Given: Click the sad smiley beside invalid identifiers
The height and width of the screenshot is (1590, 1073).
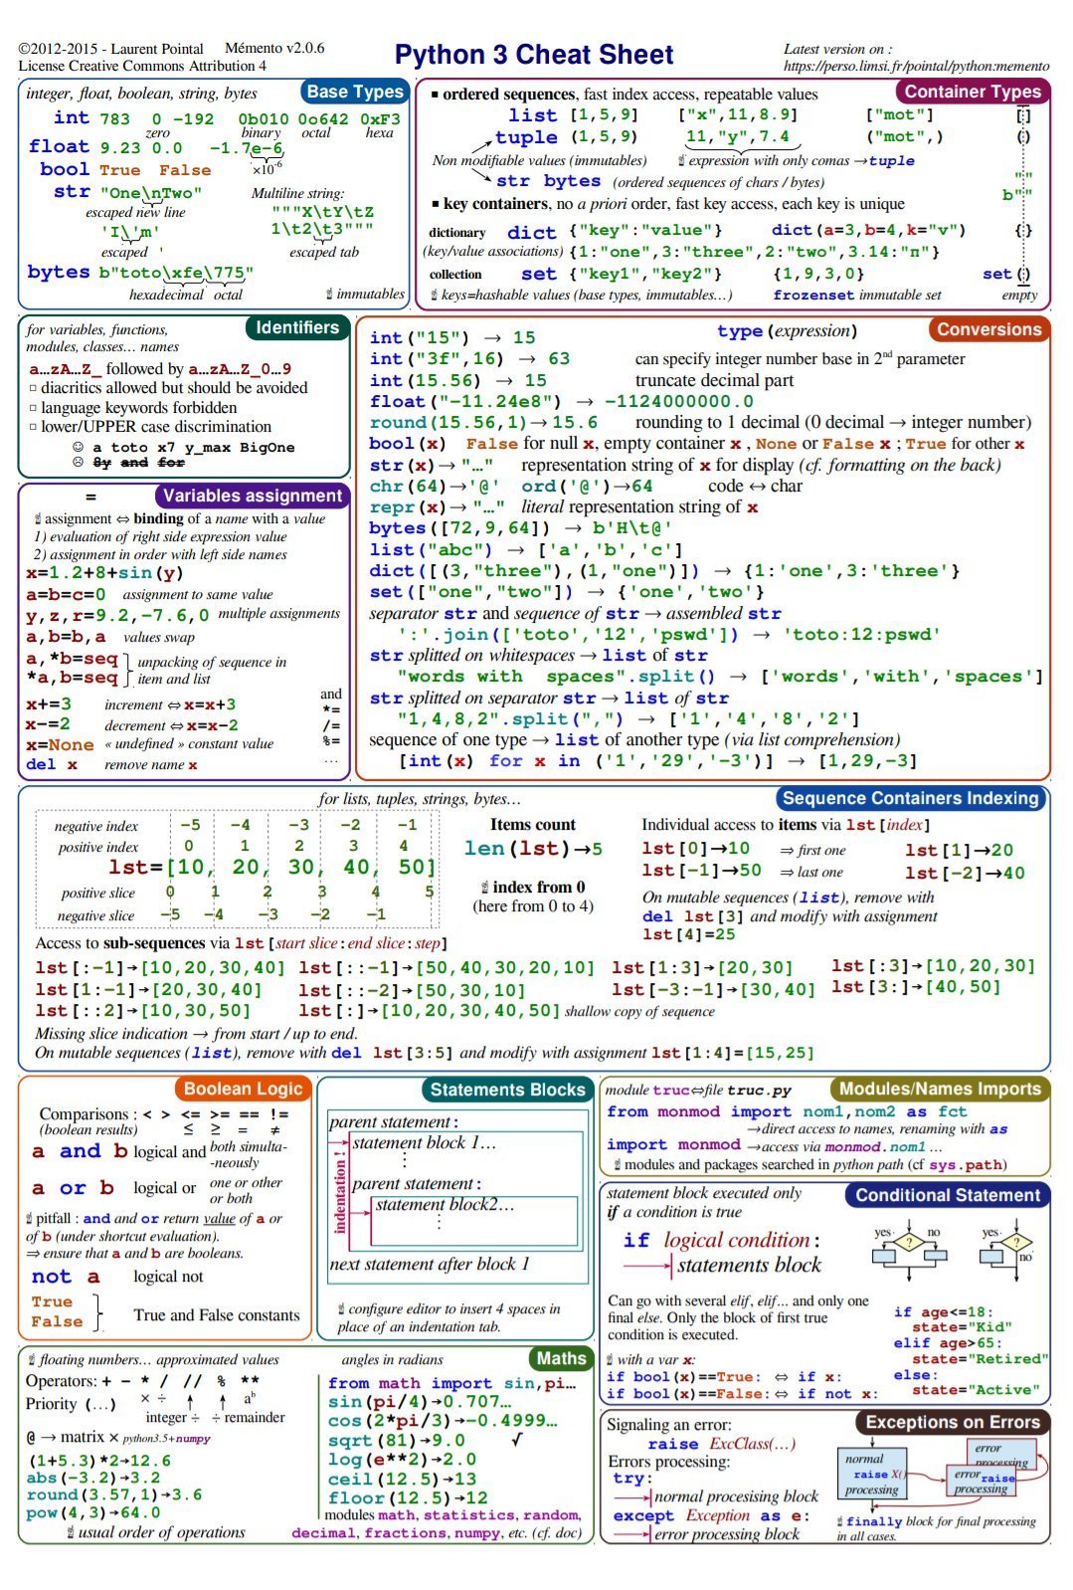Looking at the screenshot, I should [x=79, y=463].
